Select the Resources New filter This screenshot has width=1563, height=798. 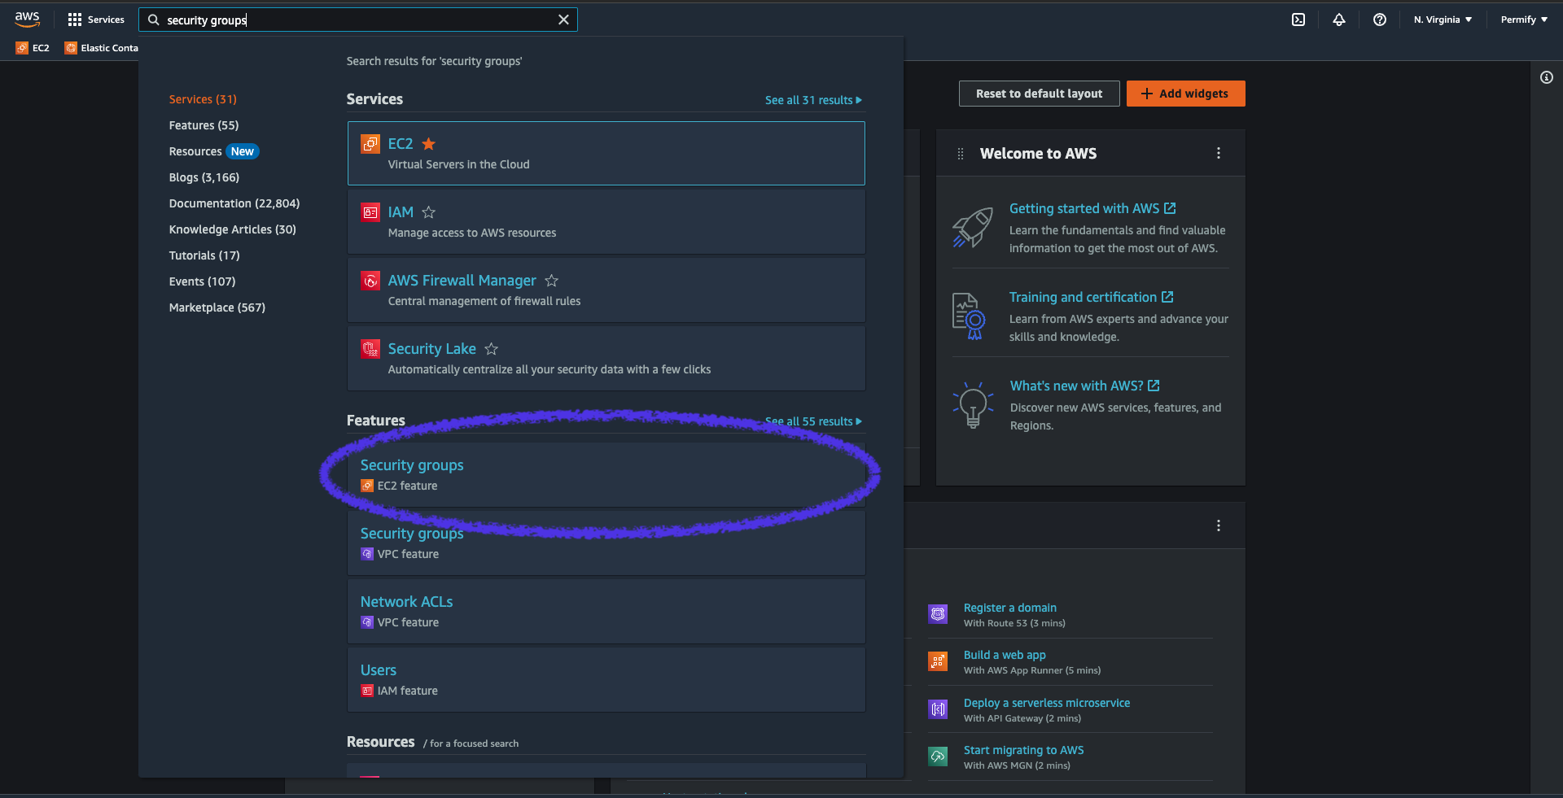click(213, 151)
